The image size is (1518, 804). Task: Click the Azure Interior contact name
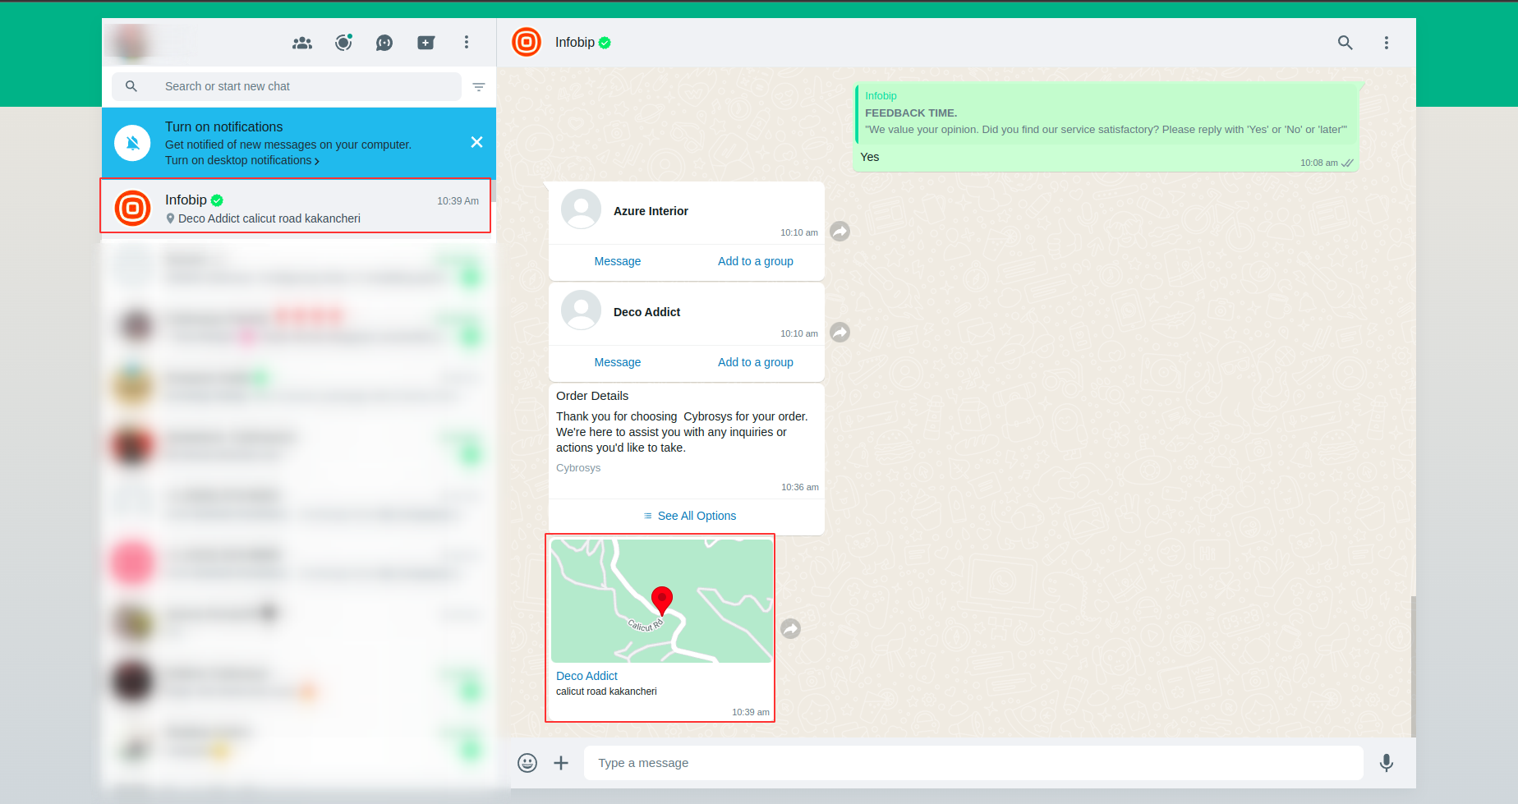[x=651, y=211]
